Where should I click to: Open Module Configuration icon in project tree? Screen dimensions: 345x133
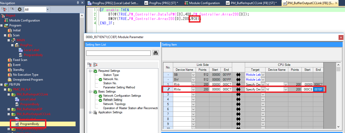click(x=6, y=20)
